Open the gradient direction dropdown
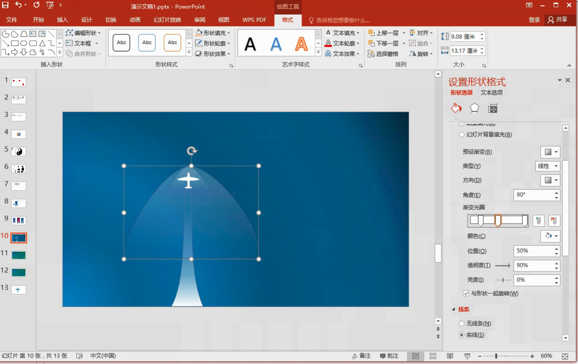578x364 pixels. (x=550, y=180)
